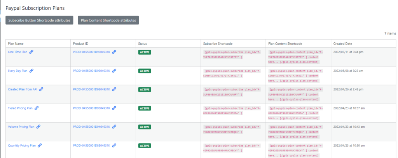Click link icon beside Volume Pricing Plan

38,127
